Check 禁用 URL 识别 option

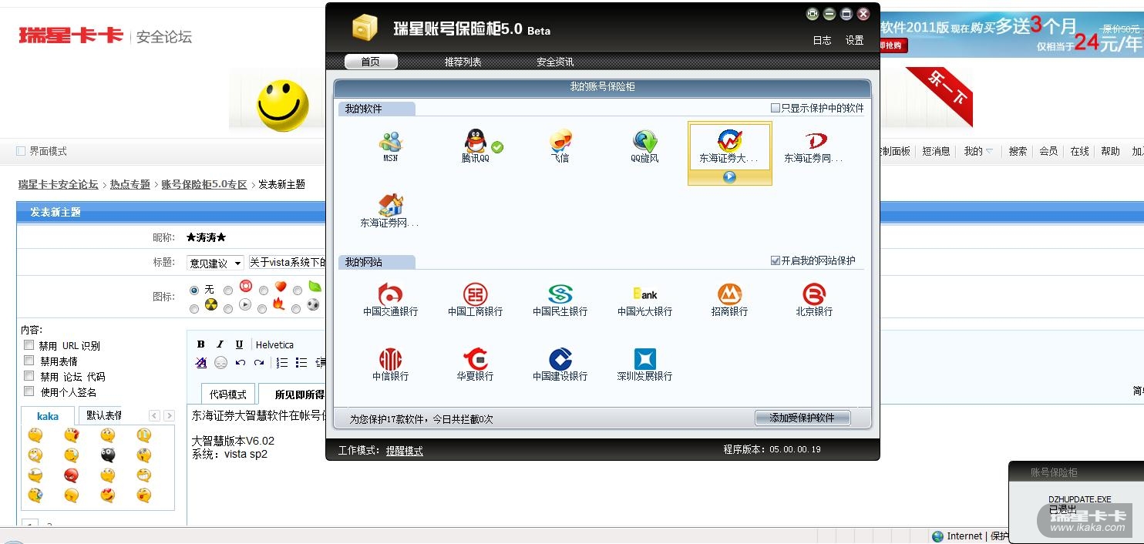[29, 345]
